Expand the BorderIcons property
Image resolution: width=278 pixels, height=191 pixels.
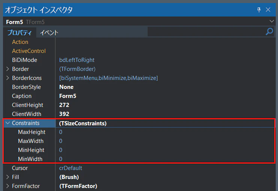click(x=7, y=78)
